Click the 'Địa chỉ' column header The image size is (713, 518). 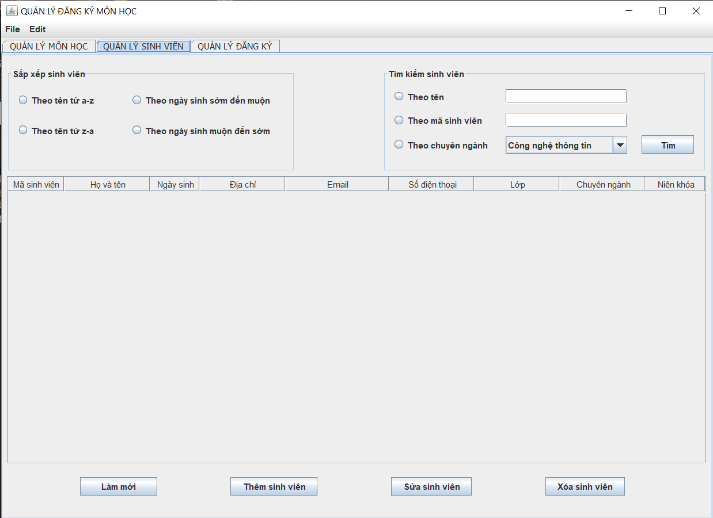click(x=242, y=184)
